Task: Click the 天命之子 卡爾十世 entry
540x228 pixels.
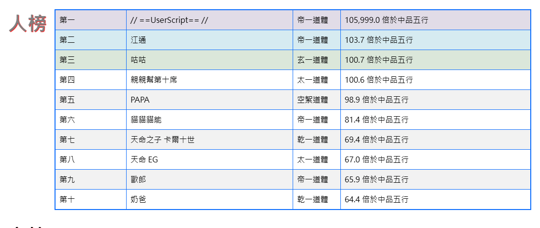Action: pyautogui.click(x=163, y=140)
